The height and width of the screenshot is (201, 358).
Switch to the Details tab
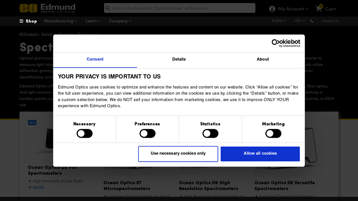click(x=179, y=59)
